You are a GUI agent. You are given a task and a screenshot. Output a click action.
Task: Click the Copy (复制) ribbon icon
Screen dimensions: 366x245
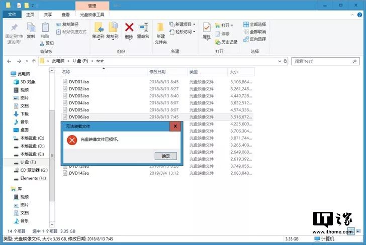tap(31, 29)
